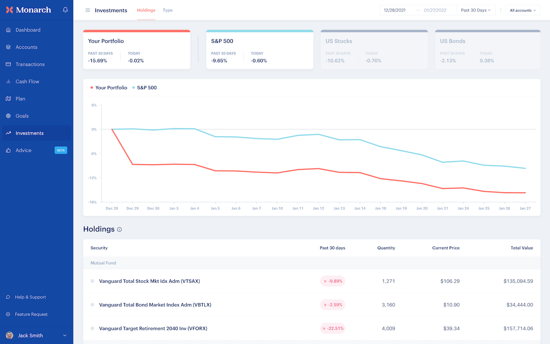Enable the US Bonds benchmark card
Screen dimensions: 550x344
489,50
